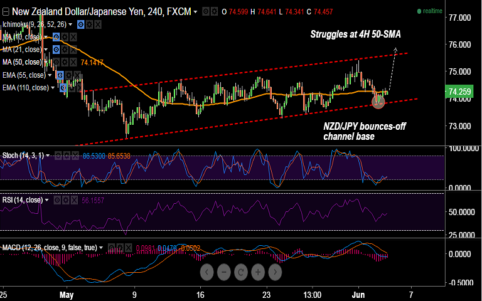The width and height of the screenshot is (482, 301).
Task: Collapse the indicator legend with the minus box
Action: point(6,12)
